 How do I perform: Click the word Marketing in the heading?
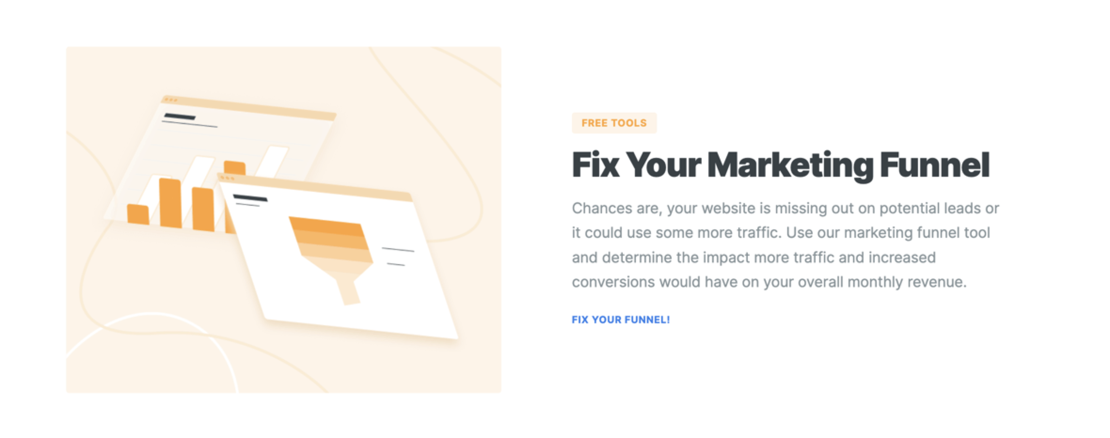point(790,165)
